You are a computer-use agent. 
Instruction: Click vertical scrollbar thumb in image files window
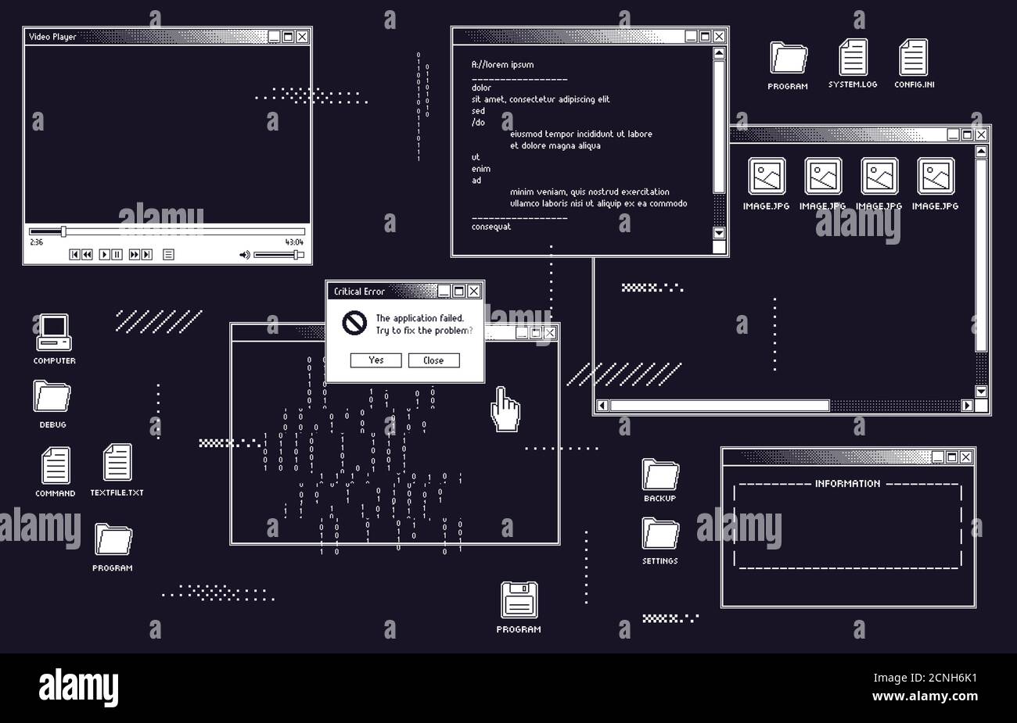[x=981, y=255]
